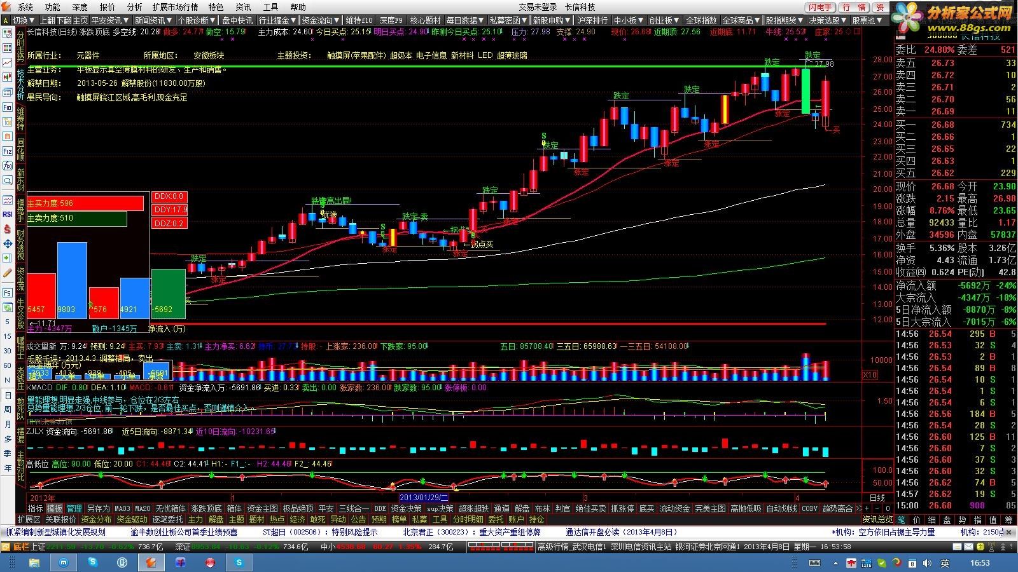This screenshot has width=1018, height=572.
Task: Open the 工具 menu
Action: 271,7
